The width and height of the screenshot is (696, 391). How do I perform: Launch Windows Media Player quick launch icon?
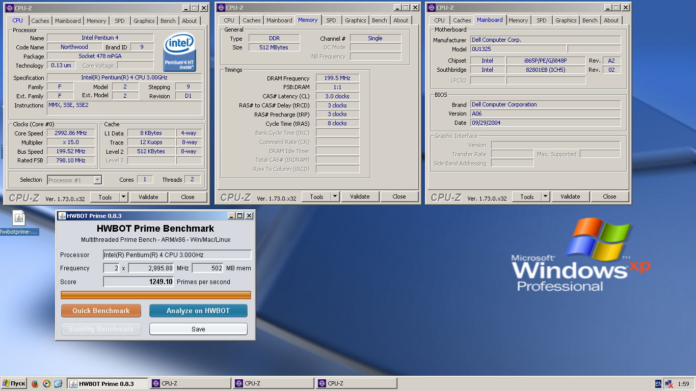coord(46,383)
